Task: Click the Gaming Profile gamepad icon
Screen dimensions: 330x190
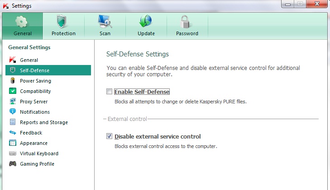Action: (x=13, y=163)
